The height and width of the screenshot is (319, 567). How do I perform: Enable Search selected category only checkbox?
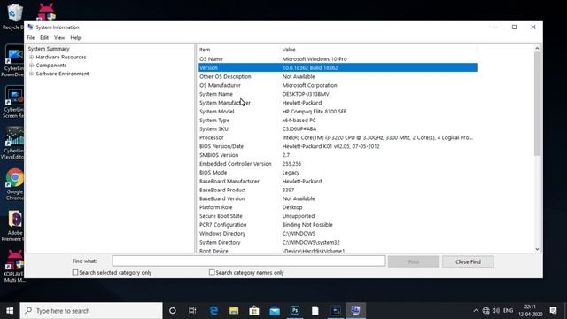pos(75,272)
